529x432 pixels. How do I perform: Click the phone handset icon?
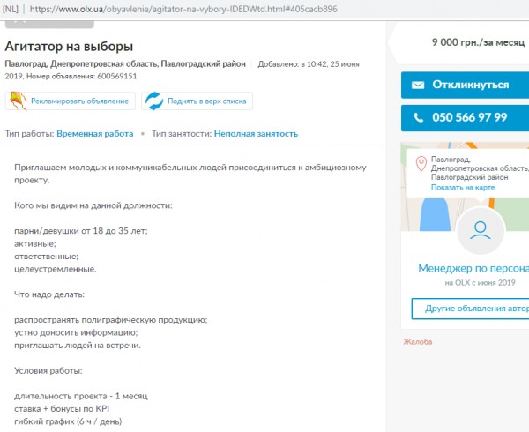coord(418,117)
